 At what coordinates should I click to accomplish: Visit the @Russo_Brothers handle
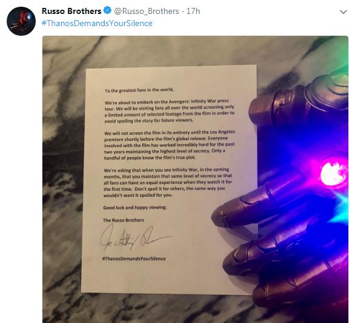click(x=147, y=11)
